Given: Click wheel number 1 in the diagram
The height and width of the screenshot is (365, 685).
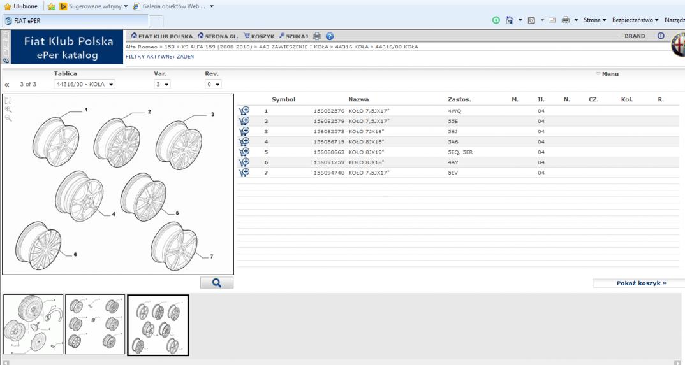Looking at the screenshot, I should [x=86, y=110].
